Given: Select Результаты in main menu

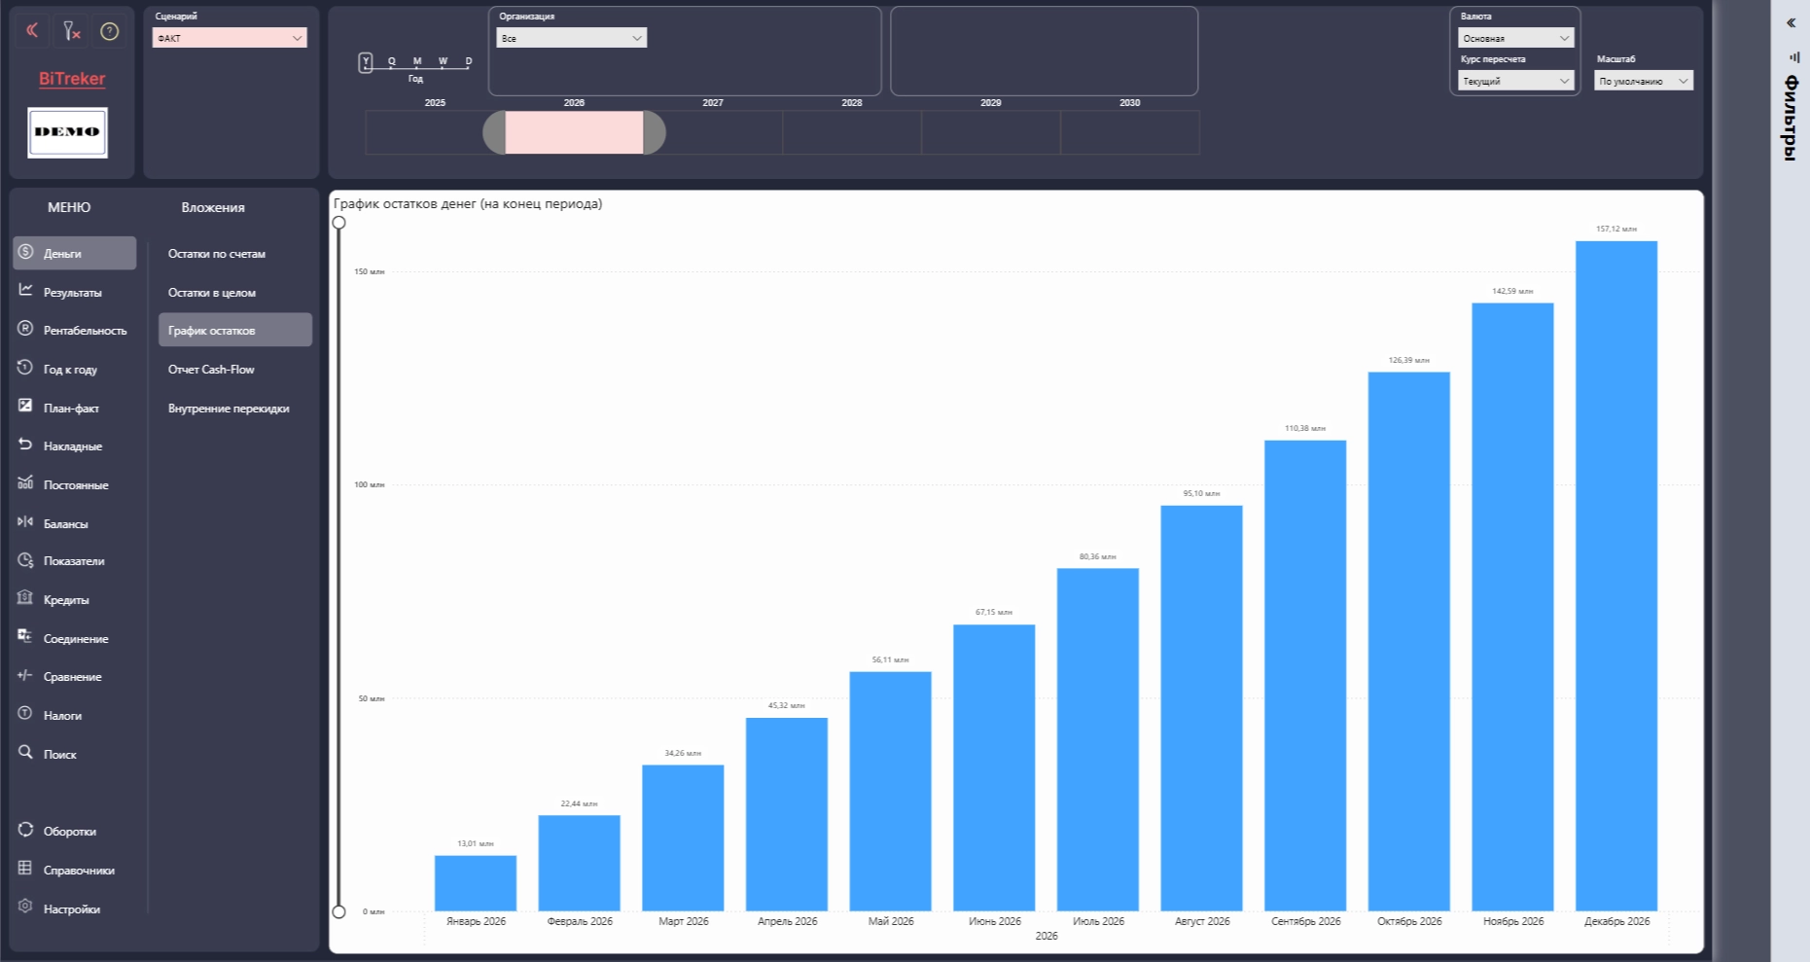Looking at the screenshot, I should (x=75, y=292).
